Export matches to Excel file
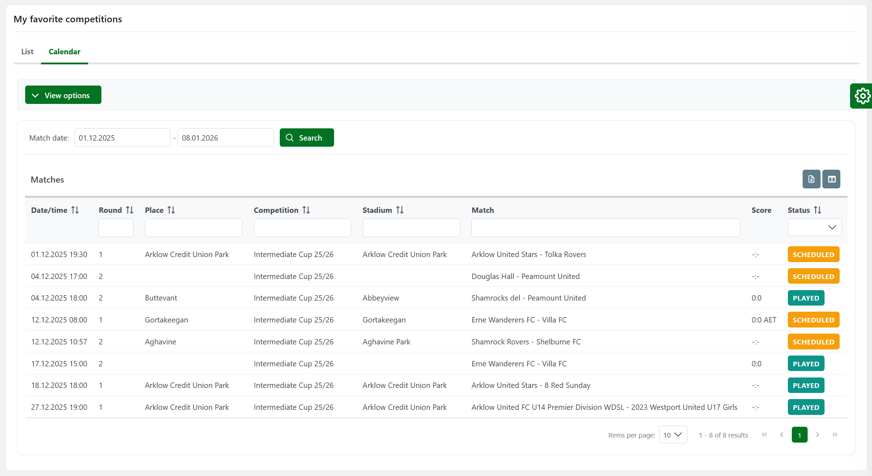The width and height of the screenshot is (872, 476). point(811,179)
